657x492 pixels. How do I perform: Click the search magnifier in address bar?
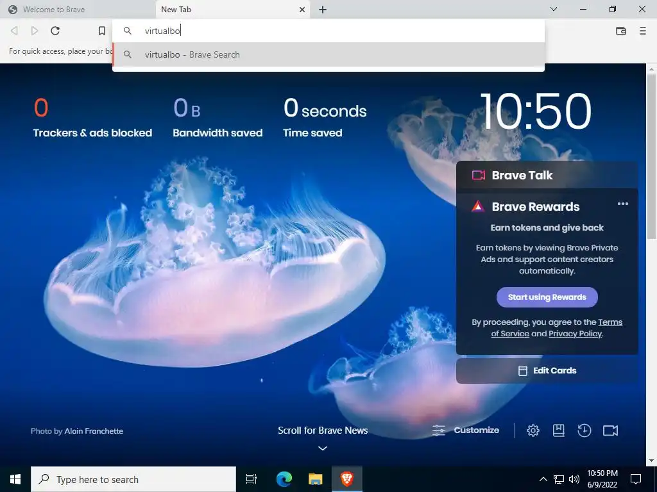(x=128, y=31)
